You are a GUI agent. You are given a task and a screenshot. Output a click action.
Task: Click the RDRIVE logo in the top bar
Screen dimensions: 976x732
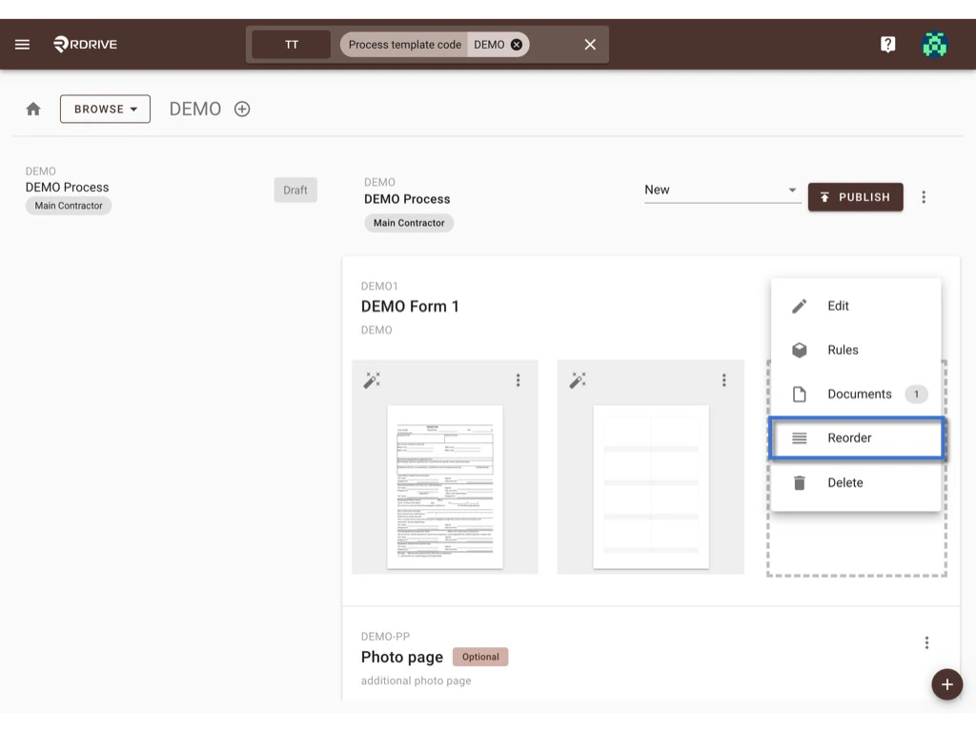pyautogui.click(x=85, y=43)
